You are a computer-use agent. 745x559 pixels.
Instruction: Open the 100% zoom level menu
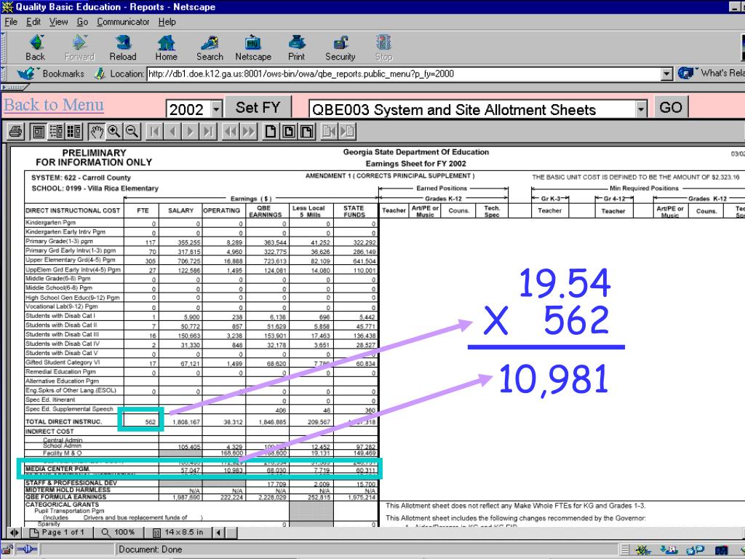119,532
